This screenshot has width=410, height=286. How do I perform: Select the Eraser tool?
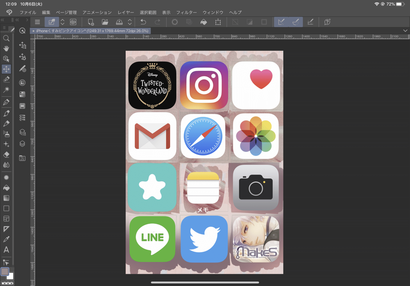pos(6,155)
